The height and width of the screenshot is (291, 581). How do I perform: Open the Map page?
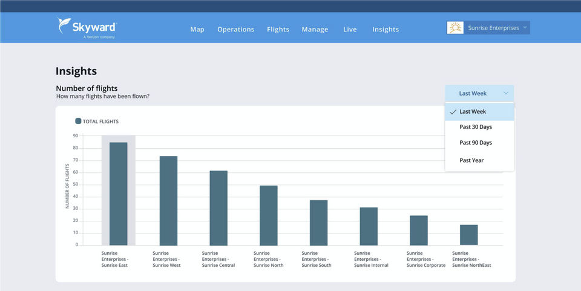[x=197, y=29]
